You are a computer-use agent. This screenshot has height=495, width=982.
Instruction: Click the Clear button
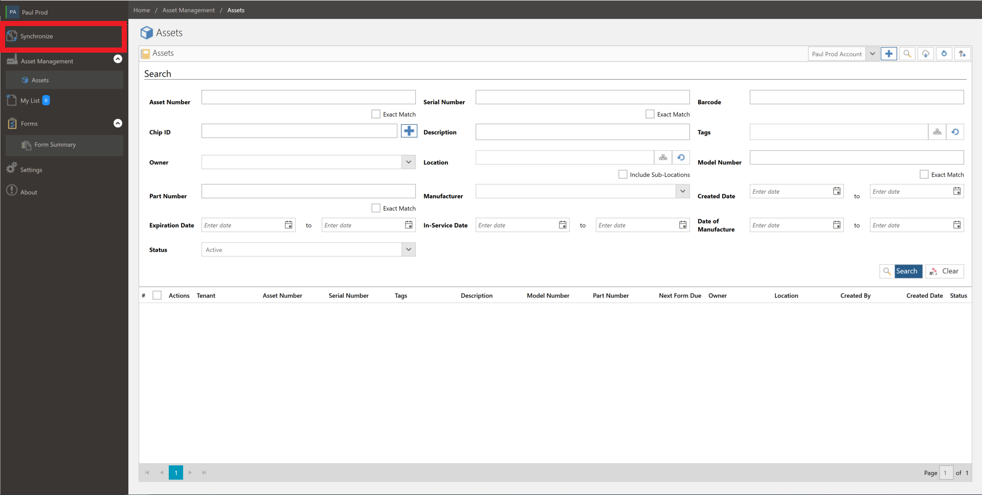pos(945,271)
